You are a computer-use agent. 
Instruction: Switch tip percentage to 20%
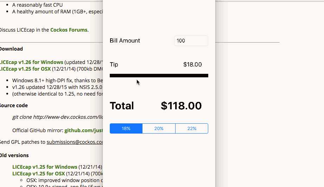159,129
